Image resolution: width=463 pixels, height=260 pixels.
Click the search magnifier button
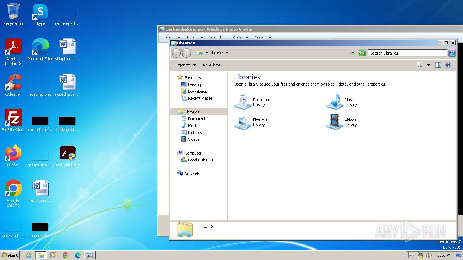(452, 53)
